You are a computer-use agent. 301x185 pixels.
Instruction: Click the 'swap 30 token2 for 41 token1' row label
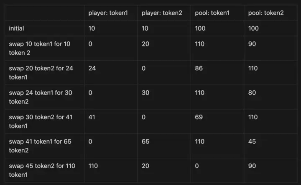click(x=40, y=121)
